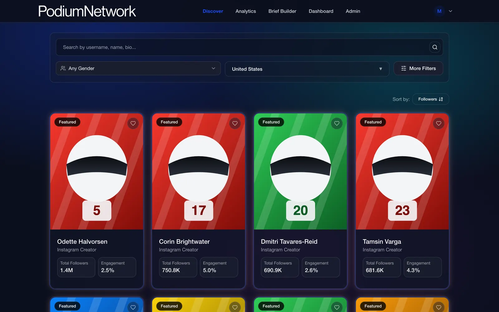Open the Followers sort dropdown
Viewport: 499px width, 312px height.
(430, 99)
